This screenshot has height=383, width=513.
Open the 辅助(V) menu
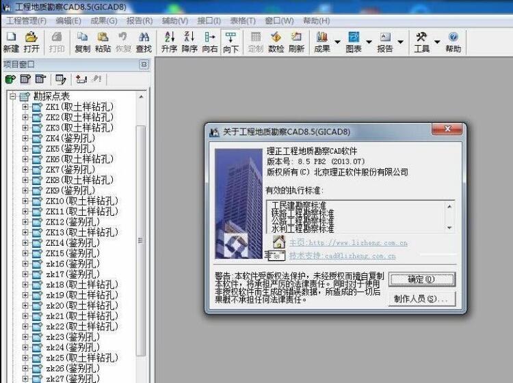[x=175, y=21]
